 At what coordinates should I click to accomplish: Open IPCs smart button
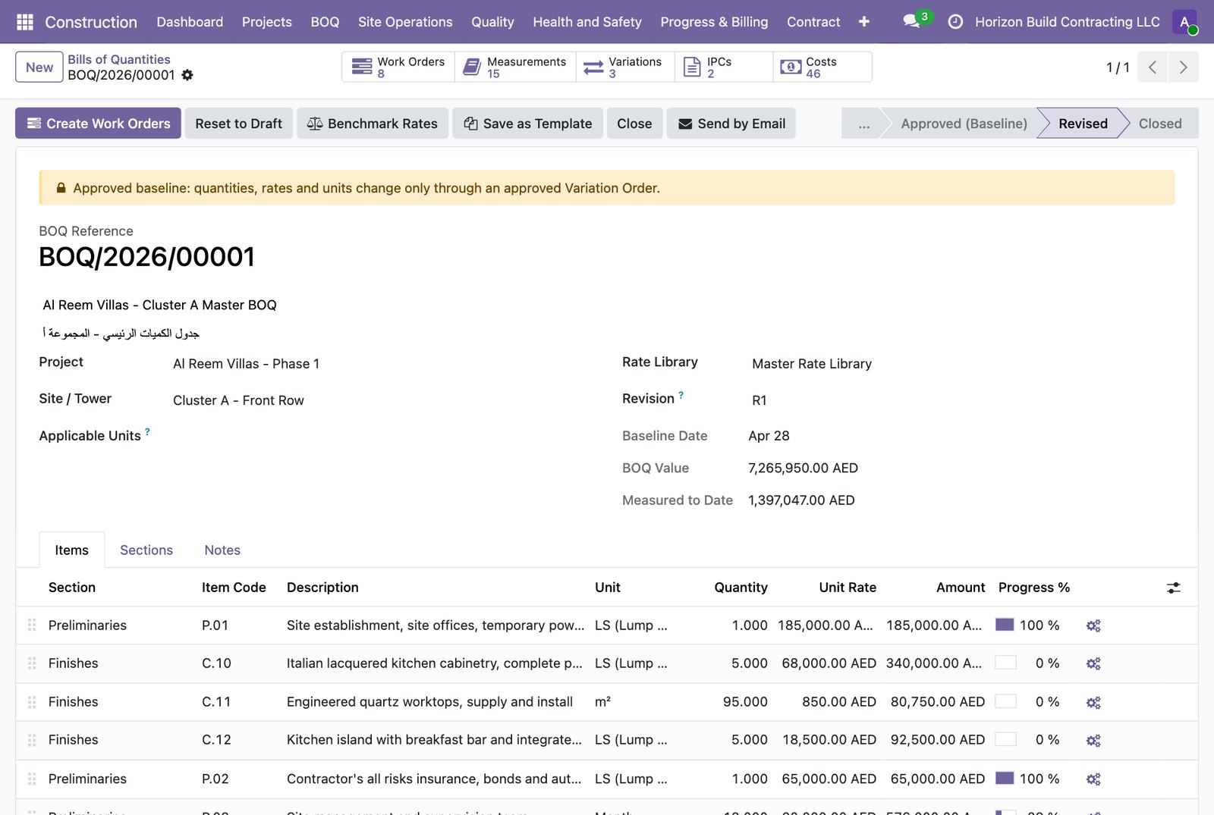pyautogui.click(x=724, y=67)
